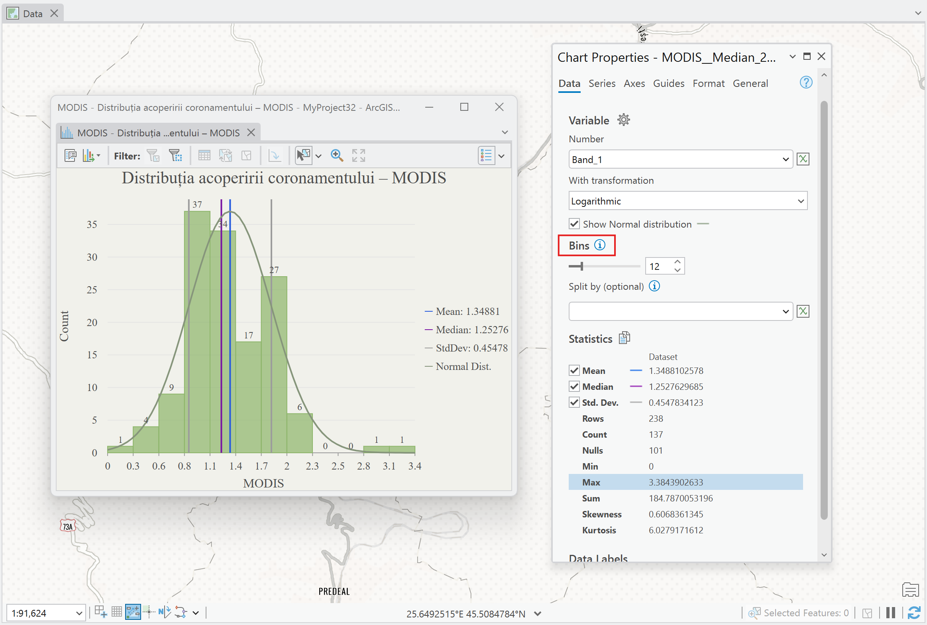The height and width of the screenshot is (625, 927).
Task: Switch to the Series tab
Action: tap(602, 83)
